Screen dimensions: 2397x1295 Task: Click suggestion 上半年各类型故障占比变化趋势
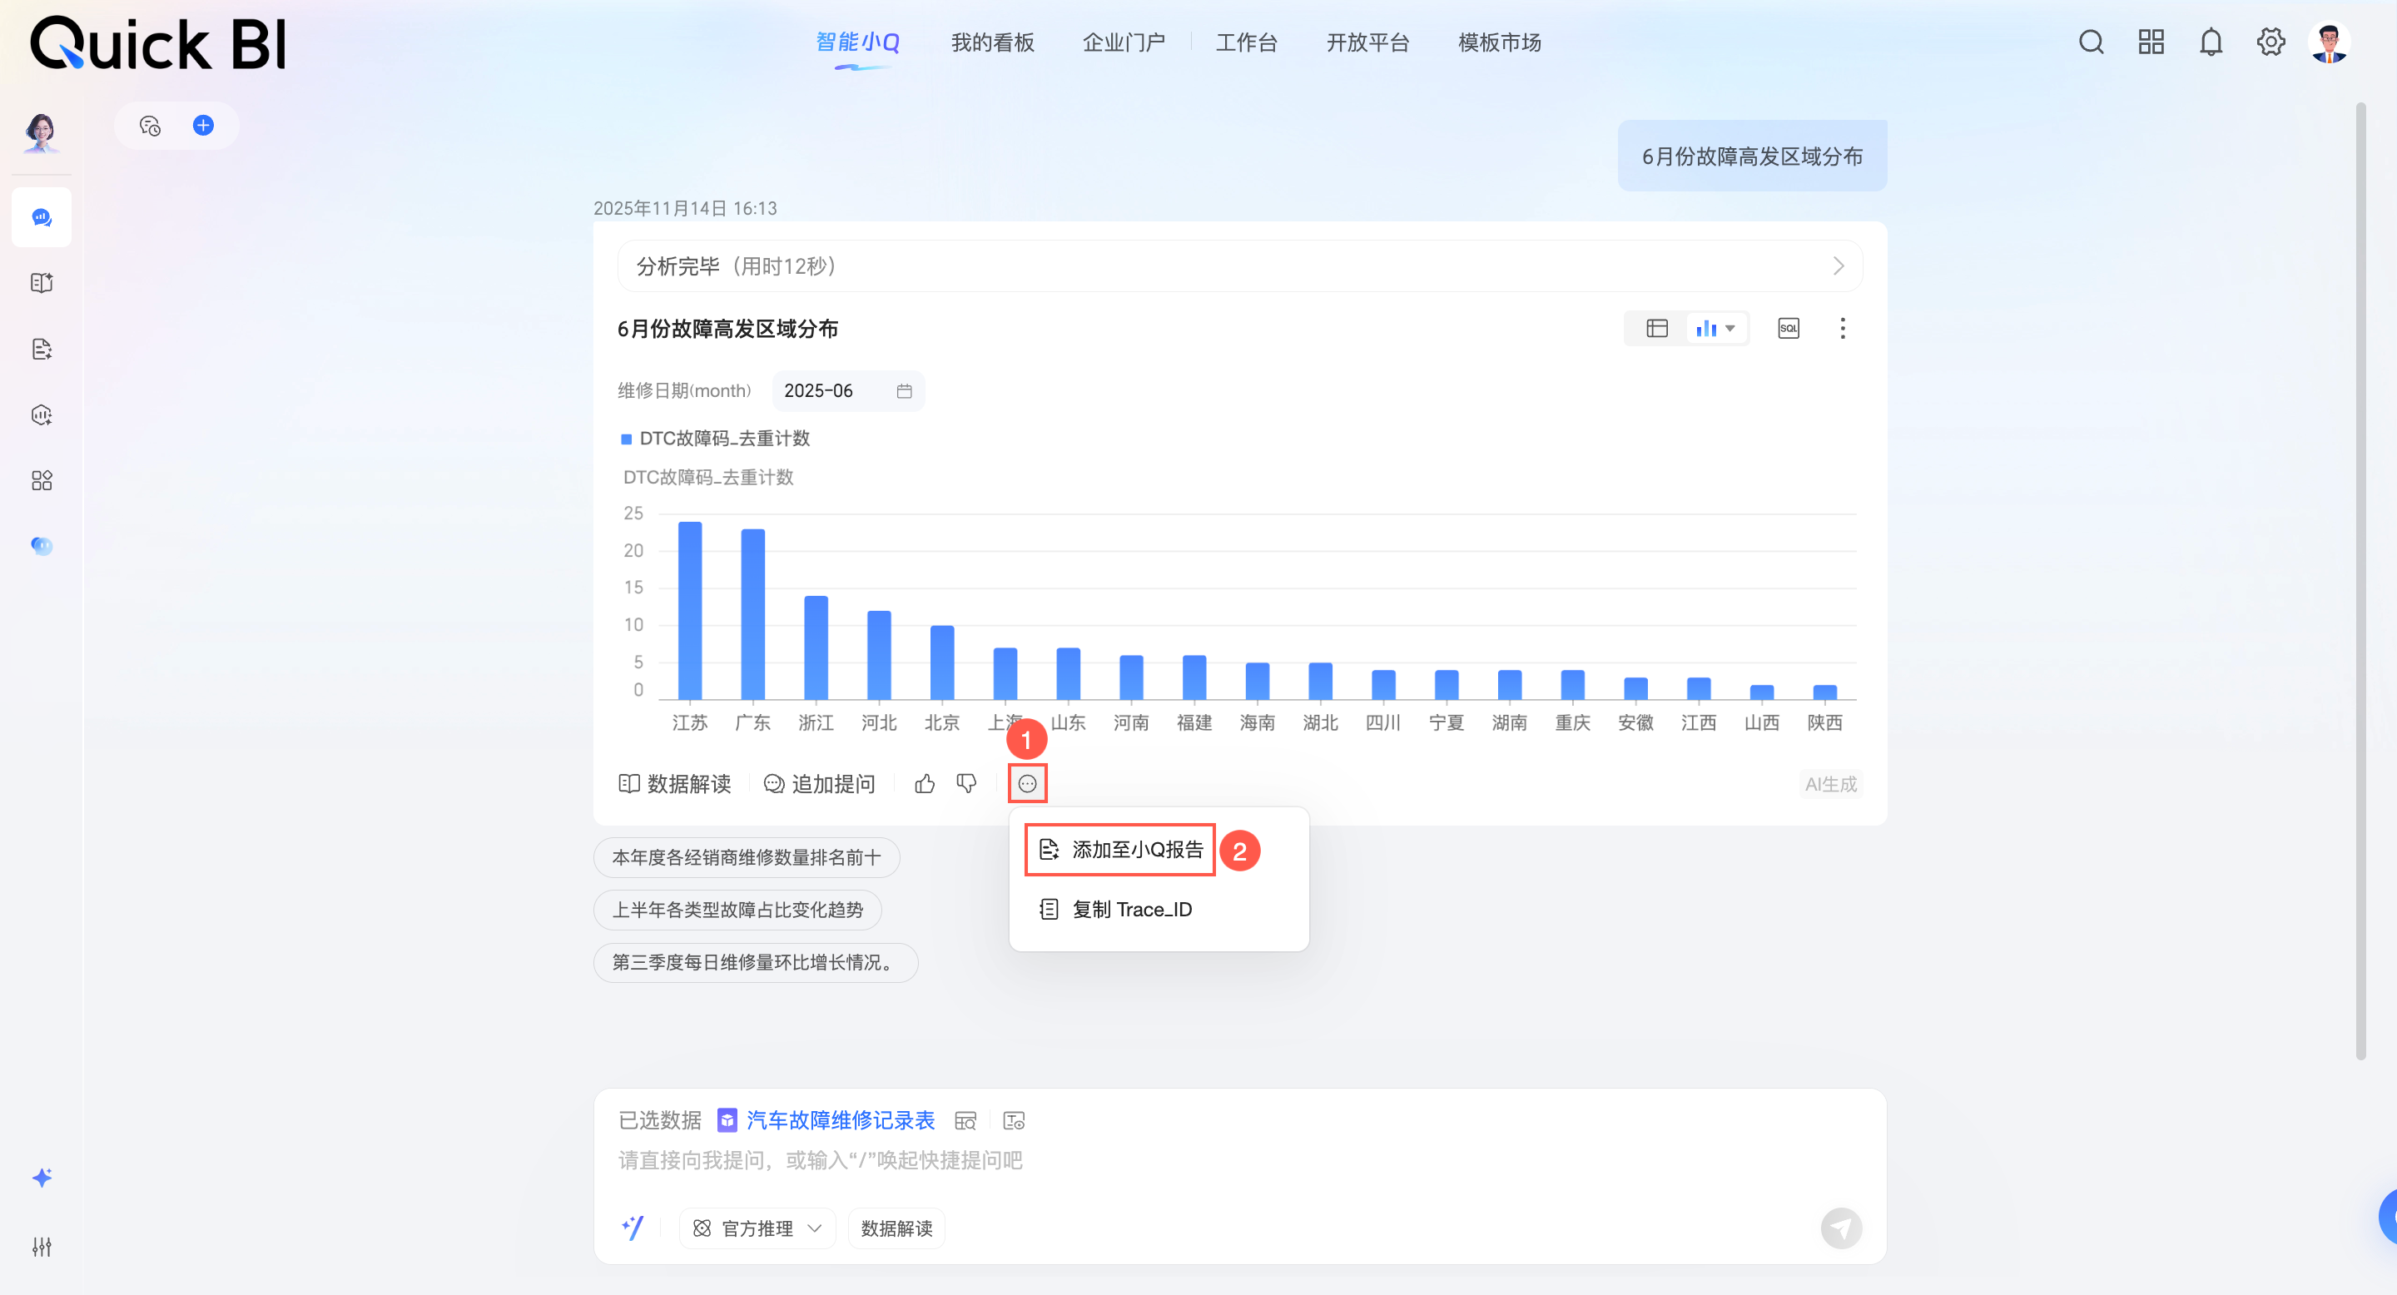(737, 910)
